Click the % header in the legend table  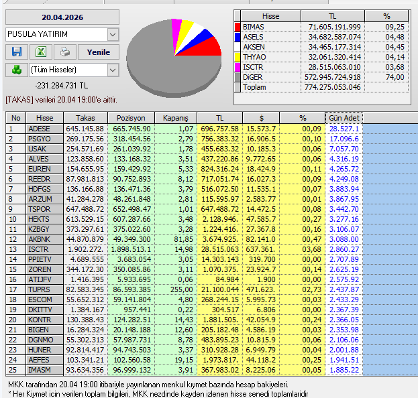(386, 16)
